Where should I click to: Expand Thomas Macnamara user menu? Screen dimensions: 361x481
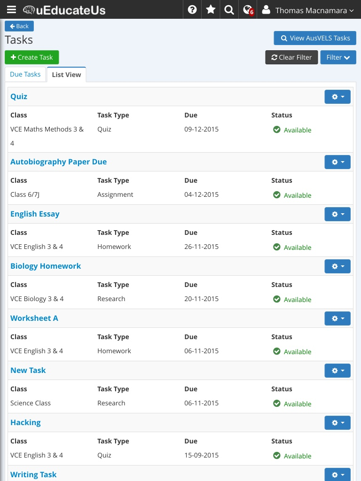[314, 10]
